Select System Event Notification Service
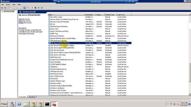 (62, 60)
